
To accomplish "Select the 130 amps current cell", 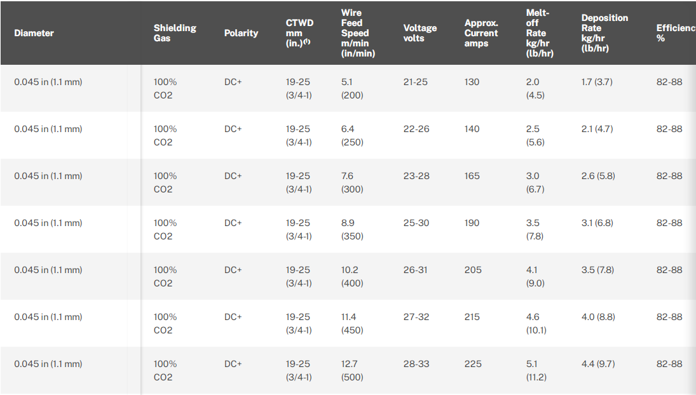I will [x=472, y=82].
